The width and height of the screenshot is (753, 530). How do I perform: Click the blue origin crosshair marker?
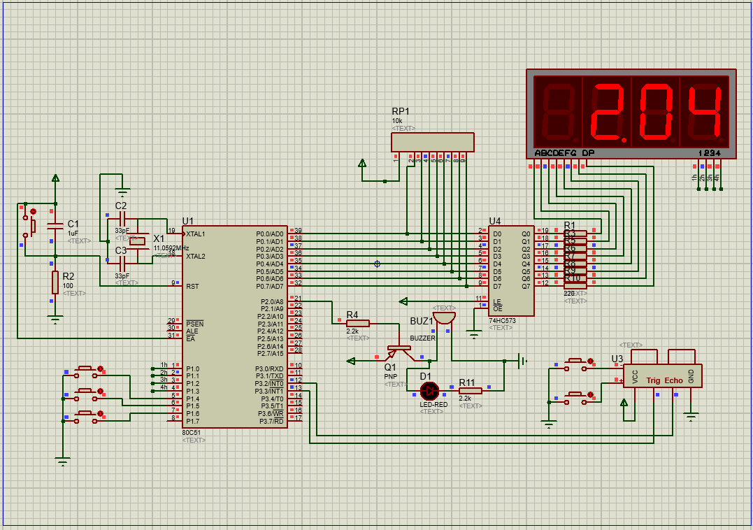tap(378, 264)
